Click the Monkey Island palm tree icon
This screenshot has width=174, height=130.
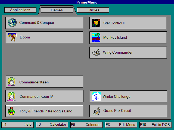pos(96,38)
